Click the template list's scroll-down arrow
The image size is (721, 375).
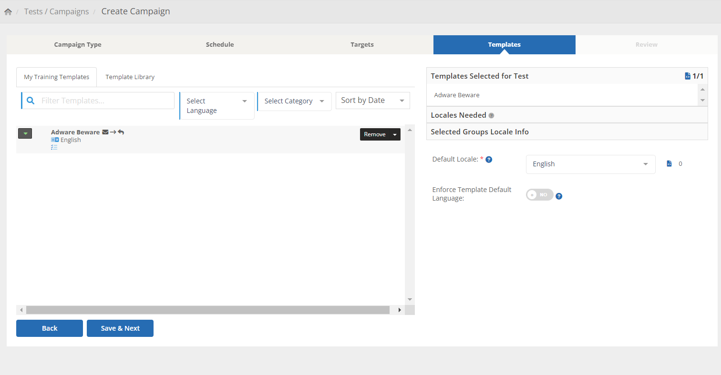pos(410,299)
